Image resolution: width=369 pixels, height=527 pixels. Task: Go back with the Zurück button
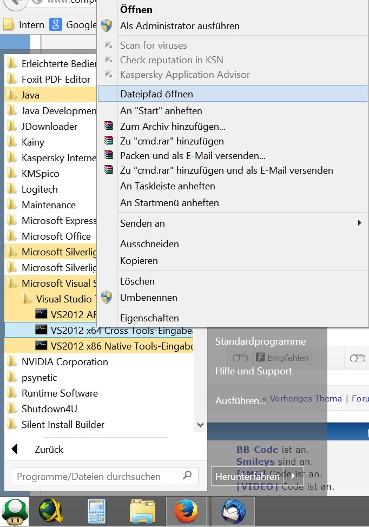click(49, 449)
